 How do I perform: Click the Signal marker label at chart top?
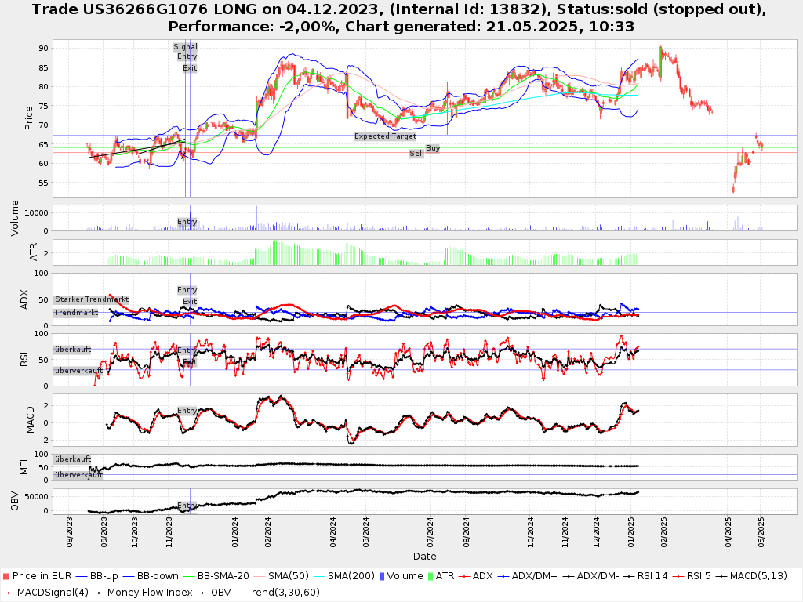(x=186, y=47)
